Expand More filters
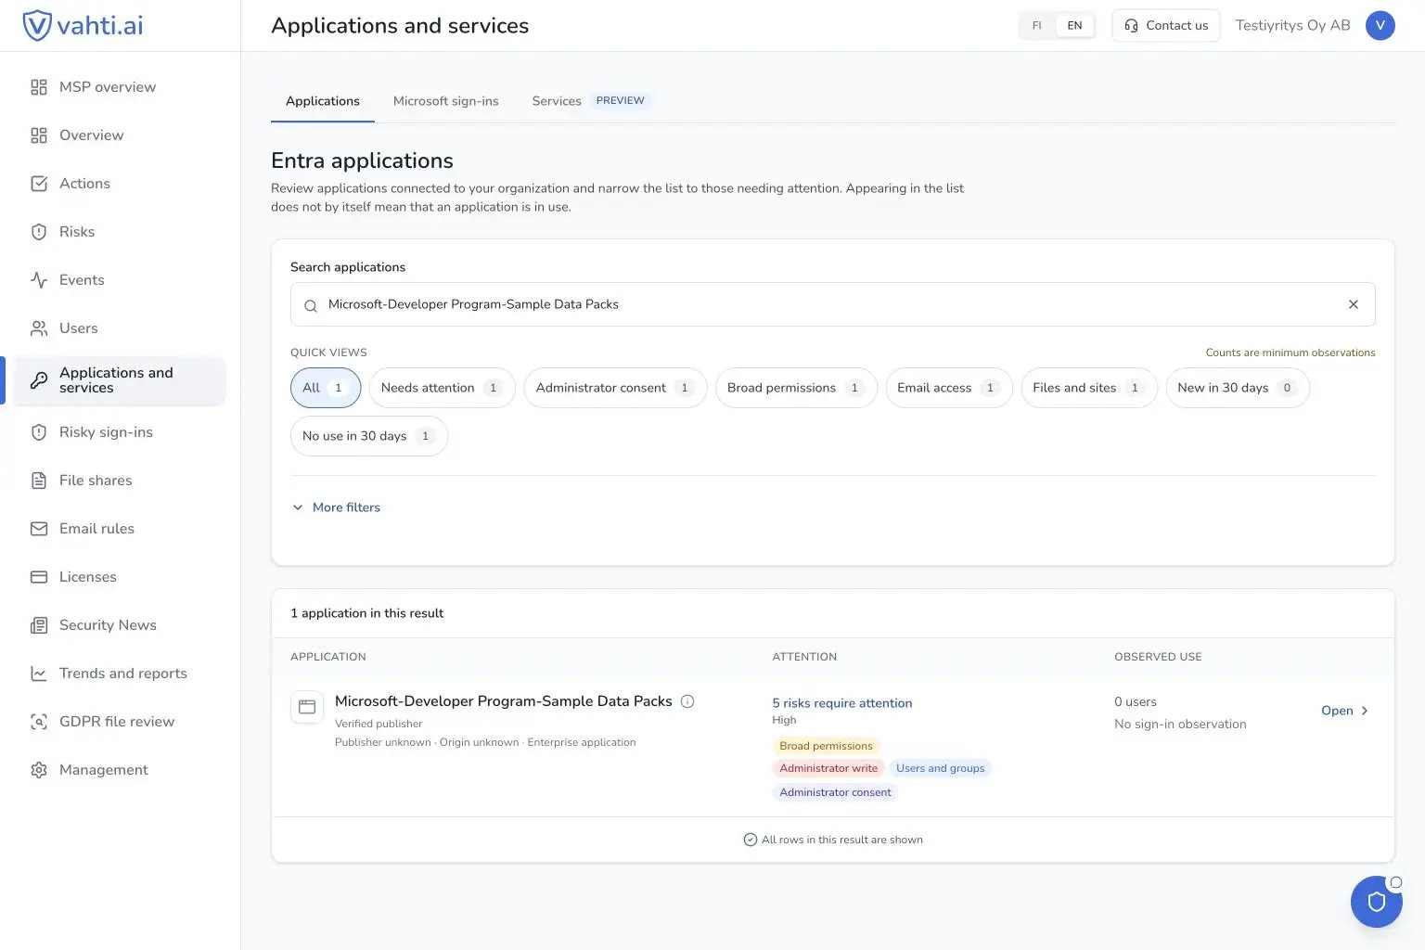Image resolution: width=1425 pixels, height=950 pixels. [336, 507]
